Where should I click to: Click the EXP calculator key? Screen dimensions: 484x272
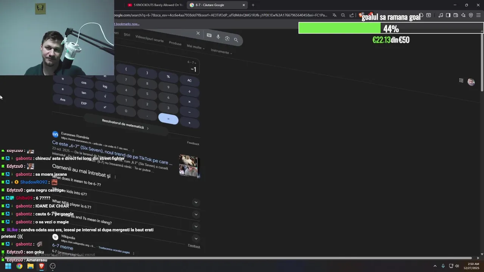pos(84,103)
